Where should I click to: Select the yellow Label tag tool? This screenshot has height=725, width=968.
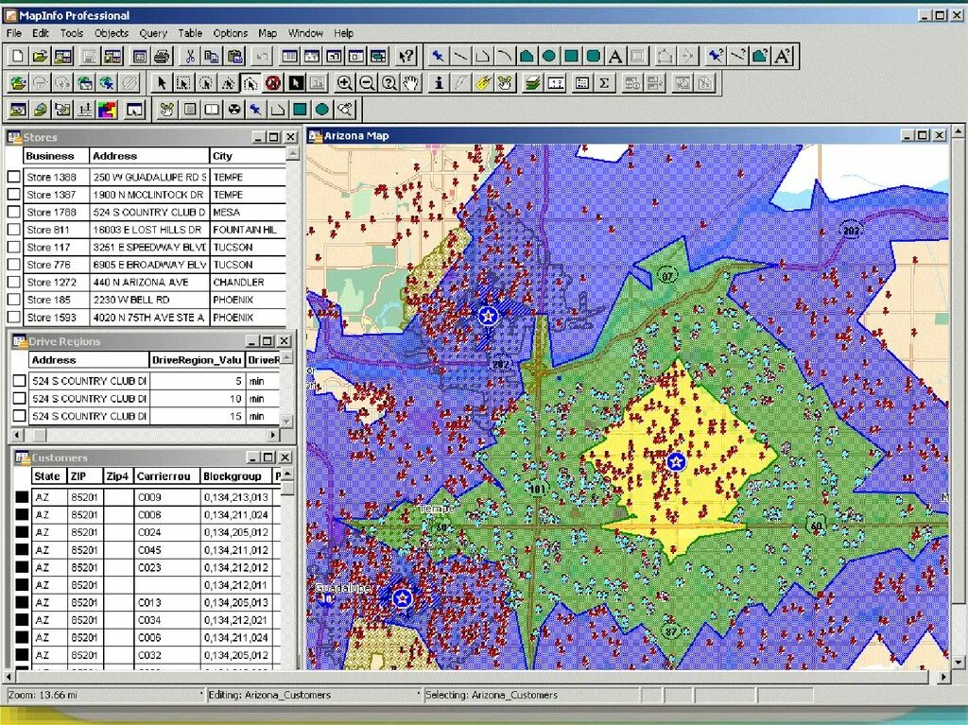483,83
